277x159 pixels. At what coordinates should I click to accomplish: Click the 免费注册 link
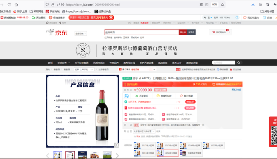pyautogui.click(x=144, y=23)
